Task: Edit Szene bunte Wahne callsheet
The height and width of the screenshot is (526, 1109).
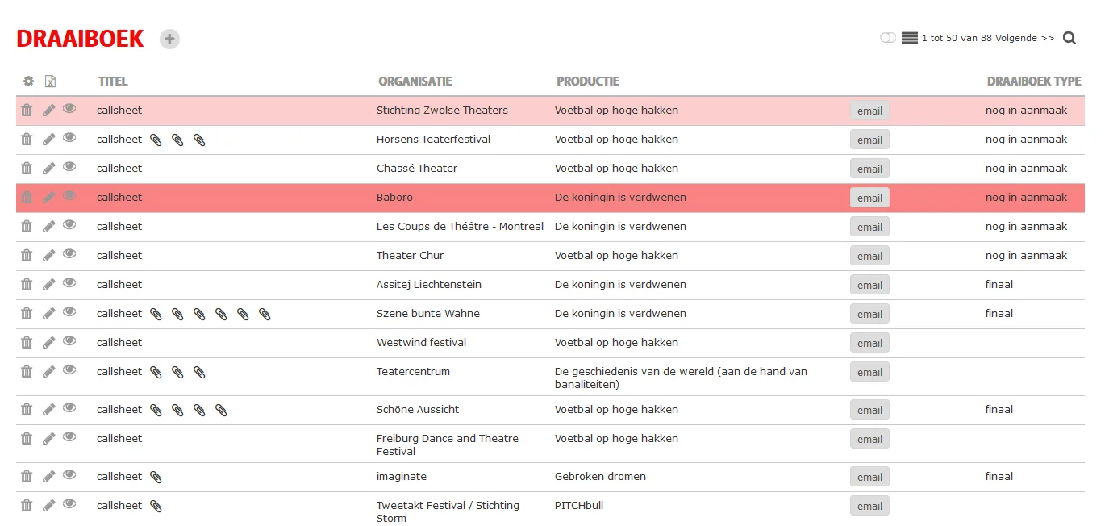Action: (x=49, y=314)
